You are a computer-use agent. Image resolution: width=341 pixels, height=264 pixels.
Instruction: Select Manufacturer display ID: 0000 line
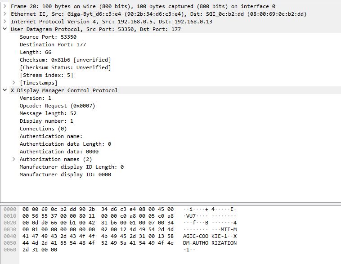66,175
